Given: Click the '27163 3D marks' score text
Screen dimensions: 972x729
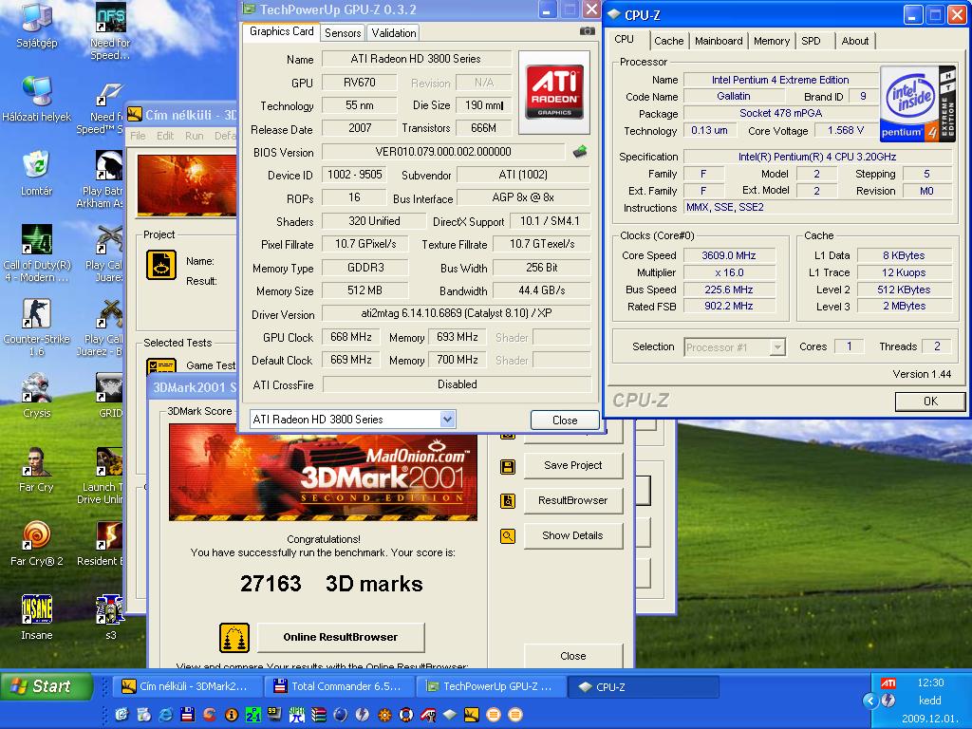Looking at the screenshot, I should 331,584.
